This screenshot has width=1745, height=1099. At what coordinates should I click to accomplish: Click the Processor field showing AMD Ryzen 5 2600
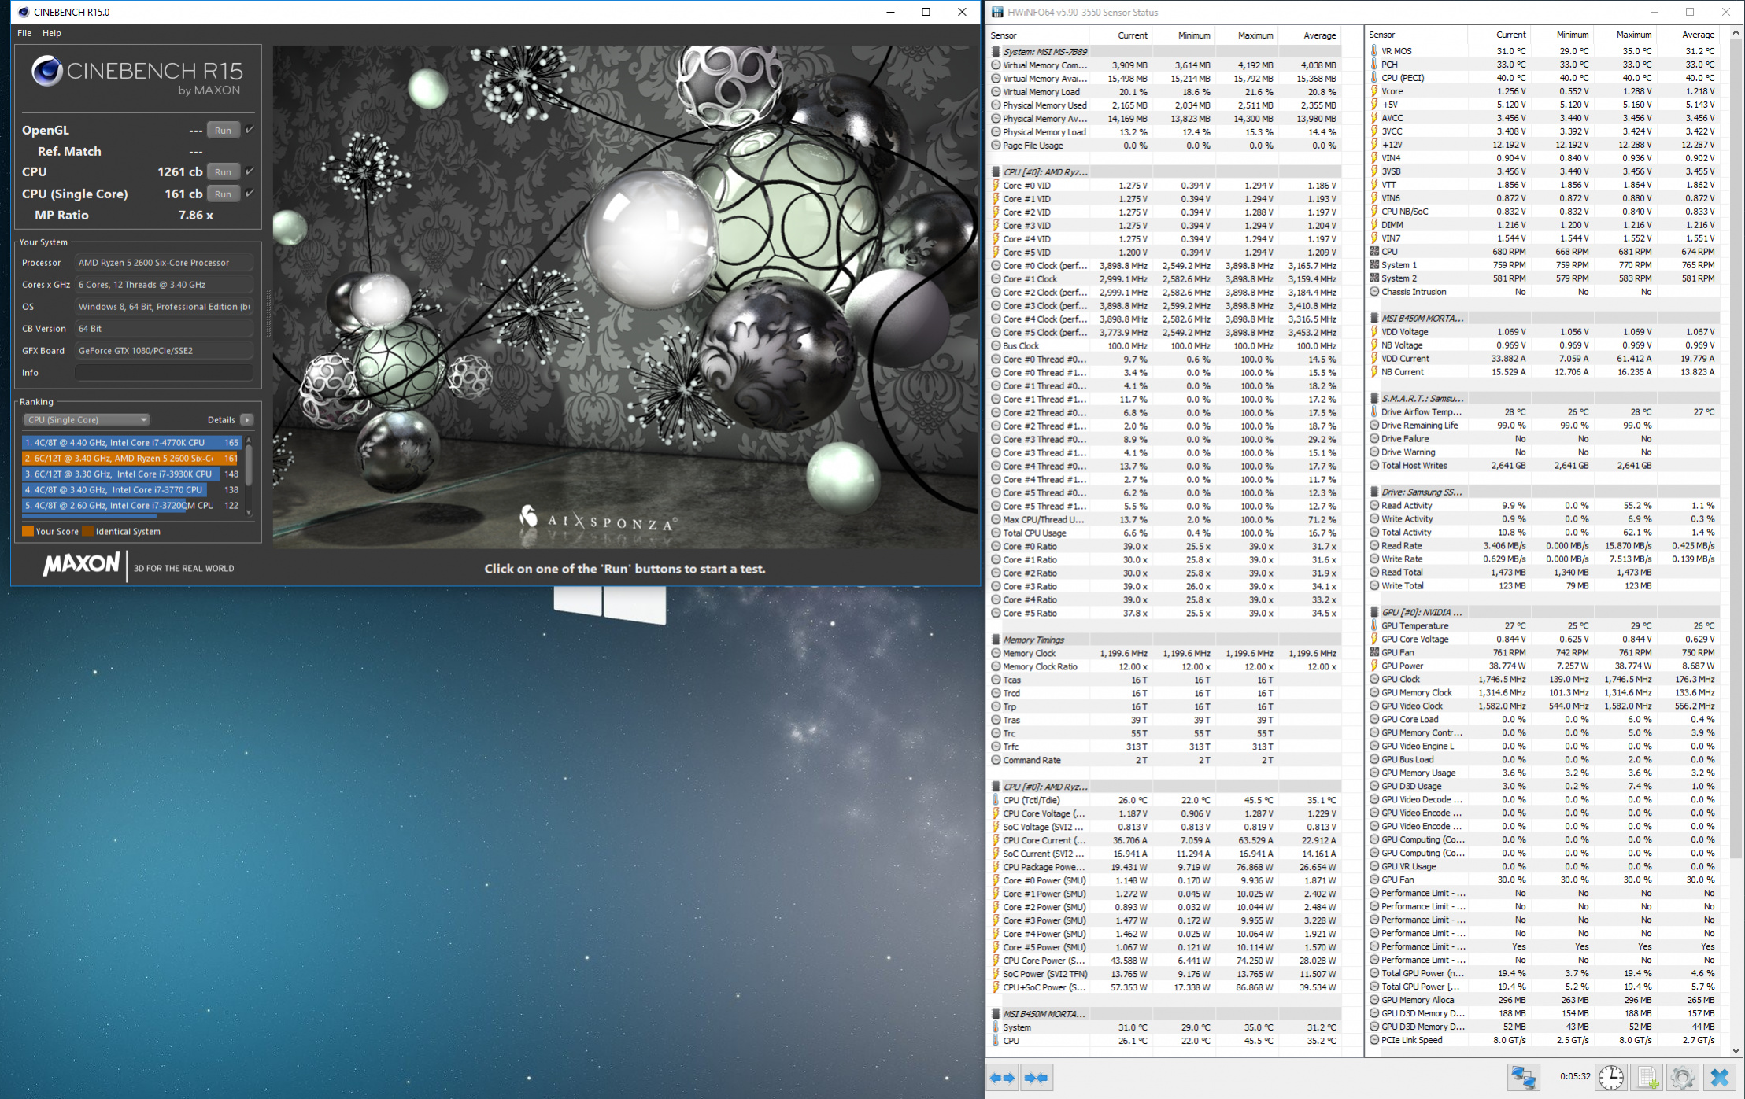(164, 263)
